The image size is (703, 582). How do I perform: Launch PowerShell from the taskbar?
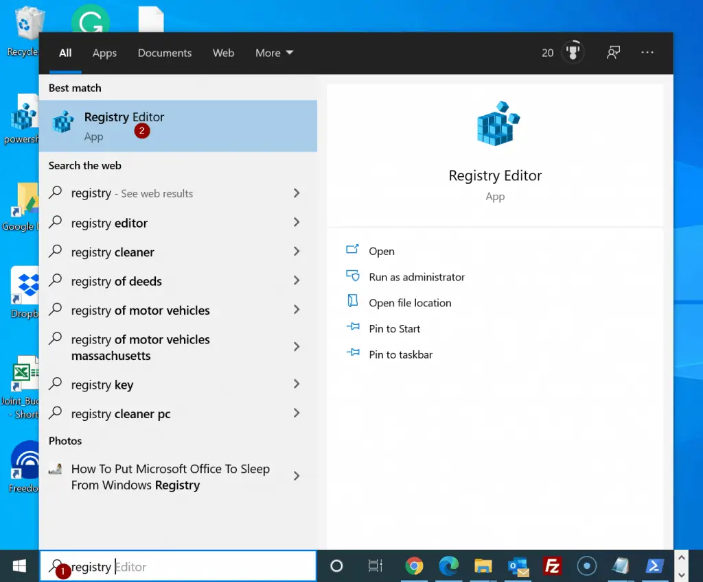click(x=655, y=566)
